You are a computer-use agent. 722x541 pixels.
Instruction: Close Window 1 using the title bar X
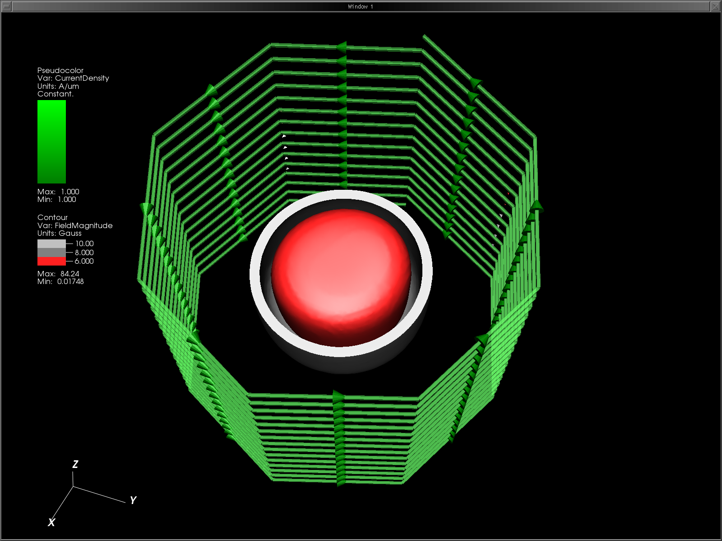point(715,6)
